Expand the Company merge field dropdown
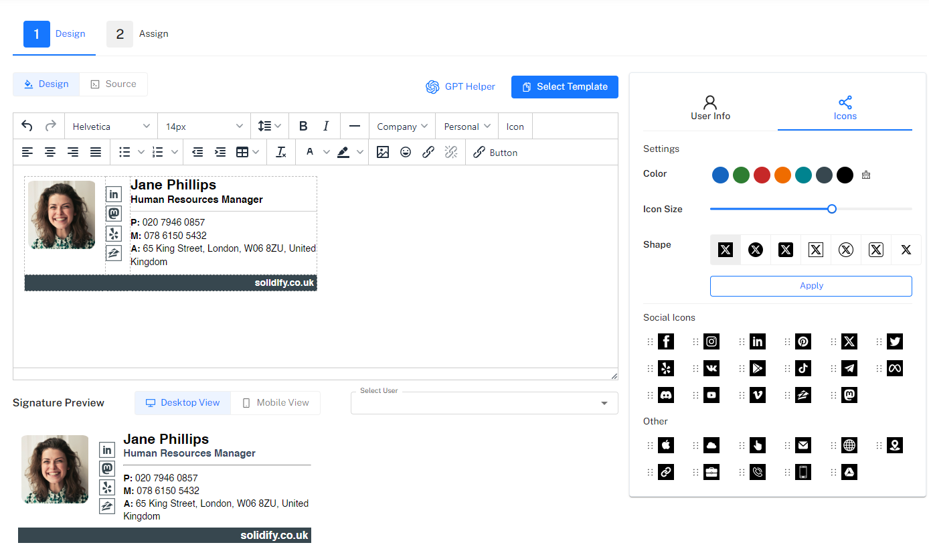This screenshot has width=929, height=555. tap(402, 126)
